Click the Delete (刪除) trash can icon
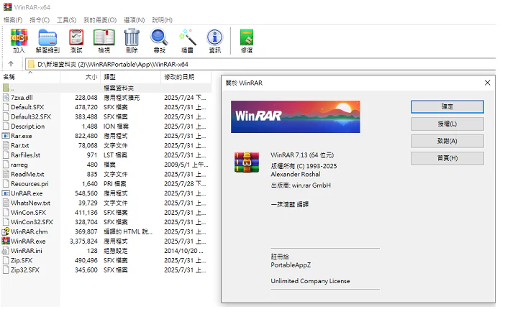The width and height of the screenshot is (523, 322). click(132, 37)
